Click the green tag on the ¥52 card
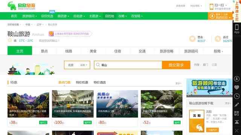This screenshot has height=135, width=241. point(177,123)
